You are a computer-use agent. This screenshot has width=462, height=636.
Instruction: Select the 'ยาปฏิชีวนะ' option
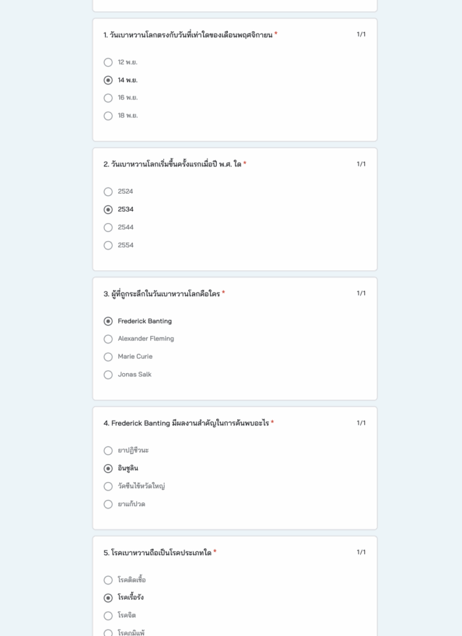coord(108,451)
